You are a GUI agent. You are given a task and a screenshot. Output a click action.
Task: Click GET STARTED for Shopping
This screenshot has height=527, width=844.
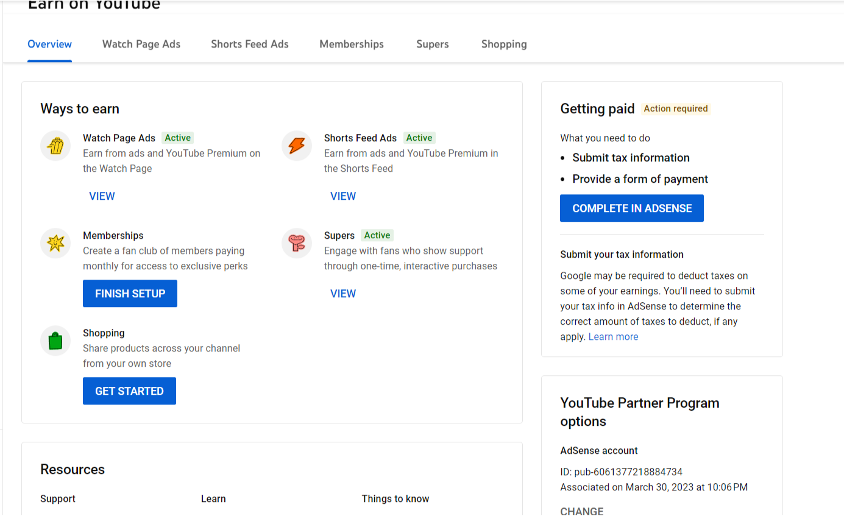tap(129, 391)
